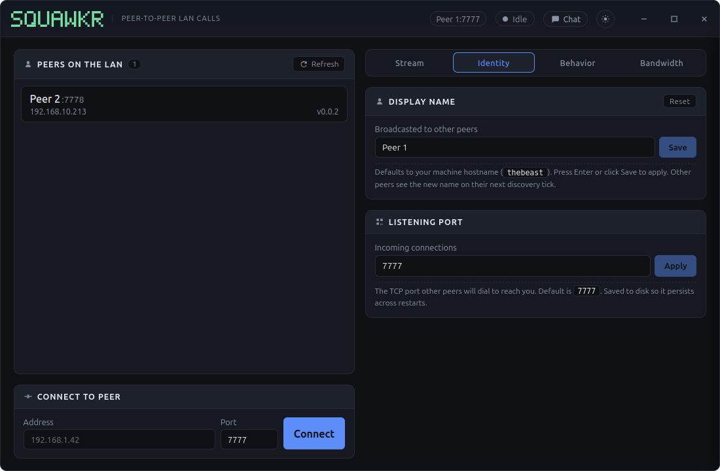720x471 pixels.
Task: Click 'Incoming connections' label
Action: pyautogui.click(x=416, y=247)
